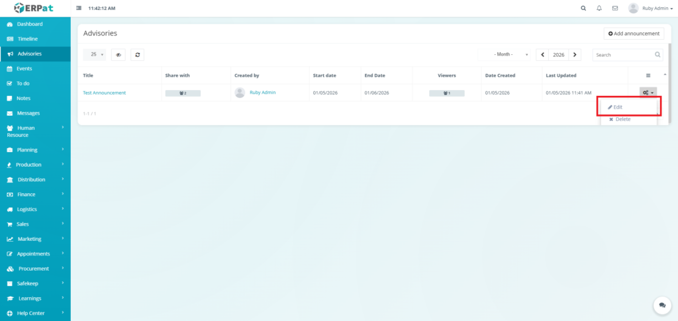Click the Add announcement button
This screenshot has width=678, height=321.
pos(634,33)
